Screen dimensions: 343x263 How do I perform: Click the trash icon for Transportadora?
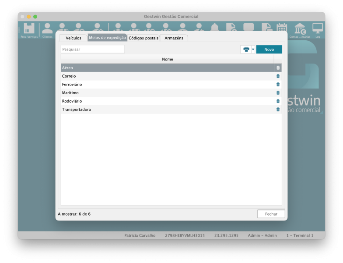tap(278, 110)
